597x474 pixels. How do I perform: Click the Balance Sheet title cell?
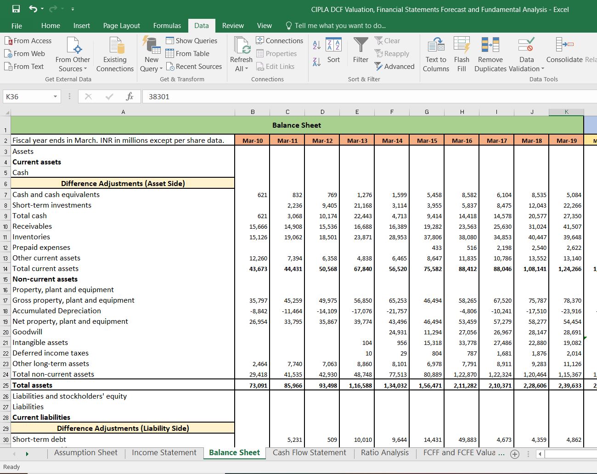(x=297, y=125)
